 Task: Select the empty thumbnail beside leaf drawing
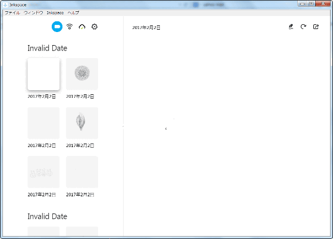coord(43,123)
